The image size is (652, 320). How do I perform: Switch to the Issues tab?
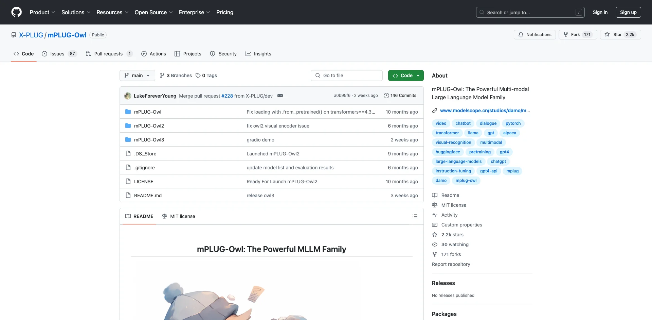(59, 54)
